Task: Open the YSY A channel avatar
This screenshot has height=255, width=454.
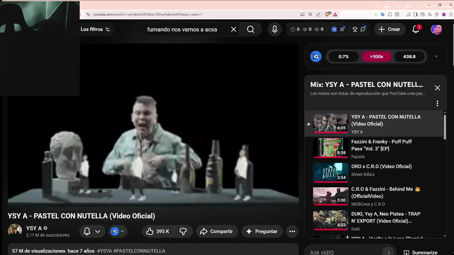Action: click(x=15, y=231)
